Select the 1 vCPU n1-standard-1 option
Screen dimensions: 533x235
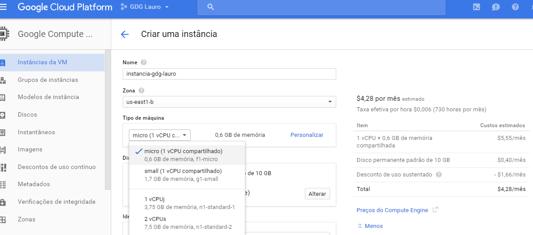(x=187, y=203)
